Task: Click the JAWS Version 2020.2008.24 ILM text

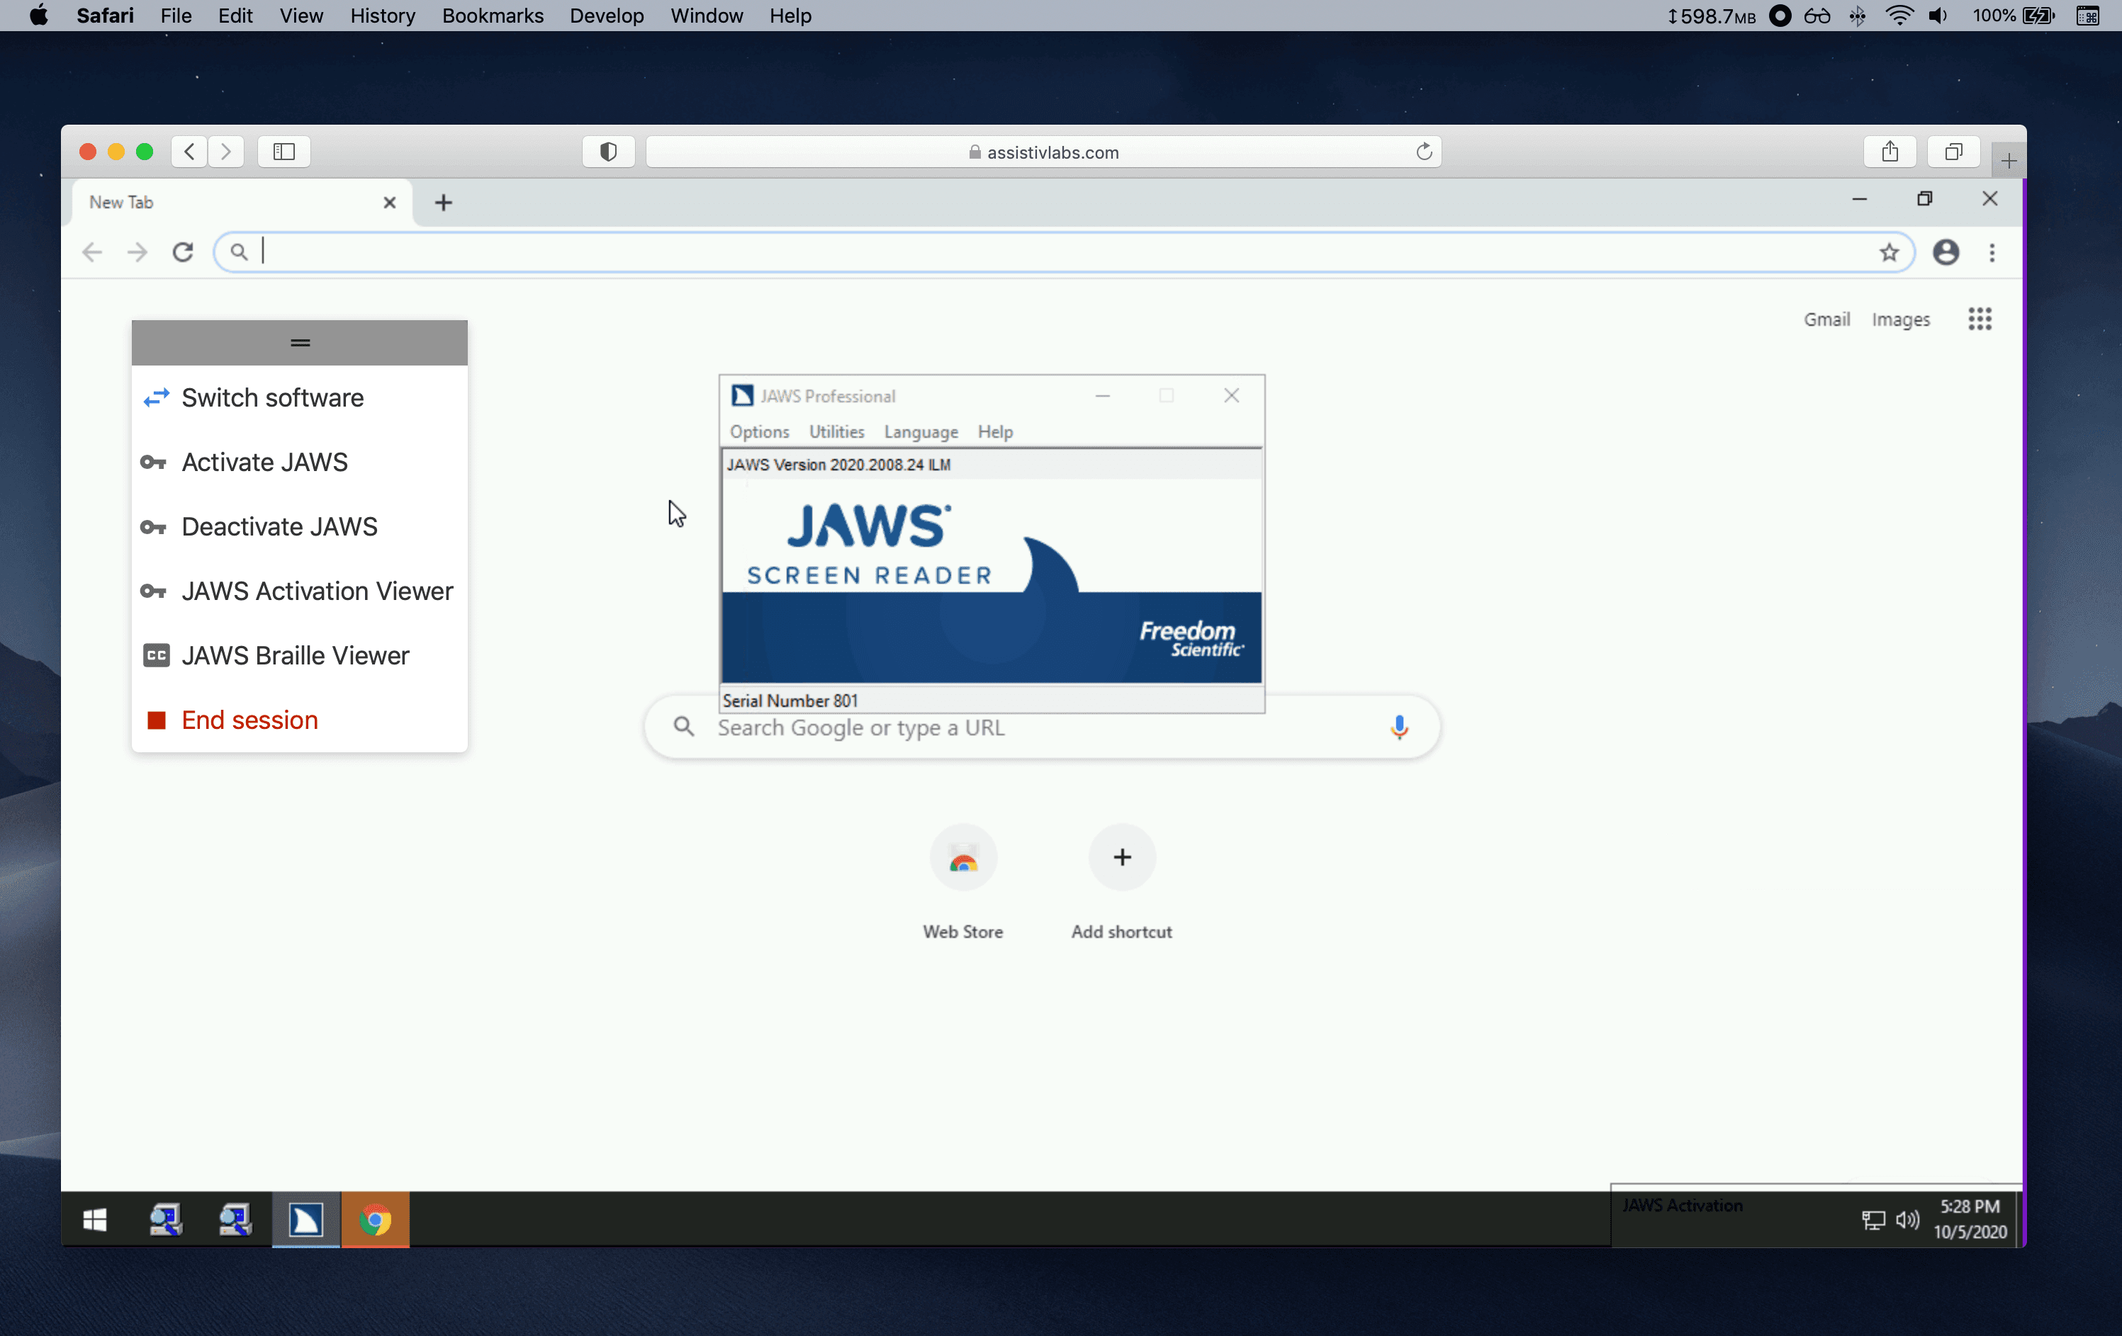Action: click(838, 465)
